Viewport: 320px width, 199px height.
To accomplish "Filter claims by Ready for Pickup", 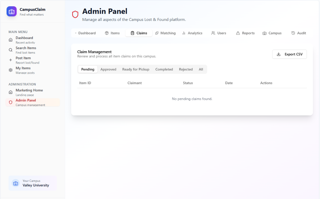I will (x=136, y=69).
